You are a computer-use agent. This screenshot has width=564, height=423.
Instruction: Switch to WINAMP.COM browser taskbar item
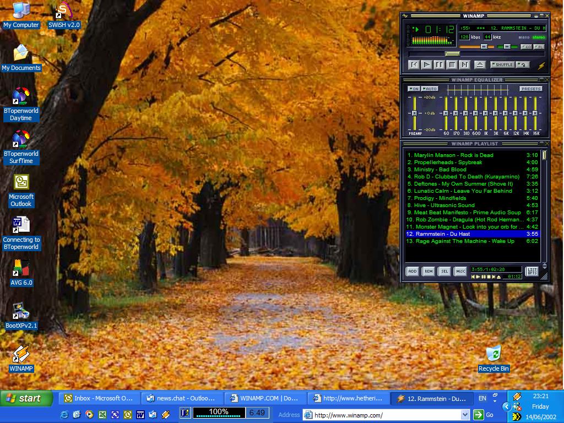[x=265, y=398]
